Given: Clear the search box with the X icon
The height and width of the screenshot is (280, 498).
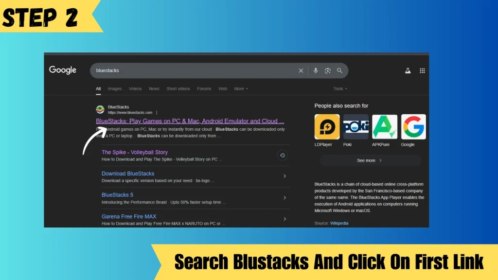Looking at the screenshot, I should coord(301,70).
